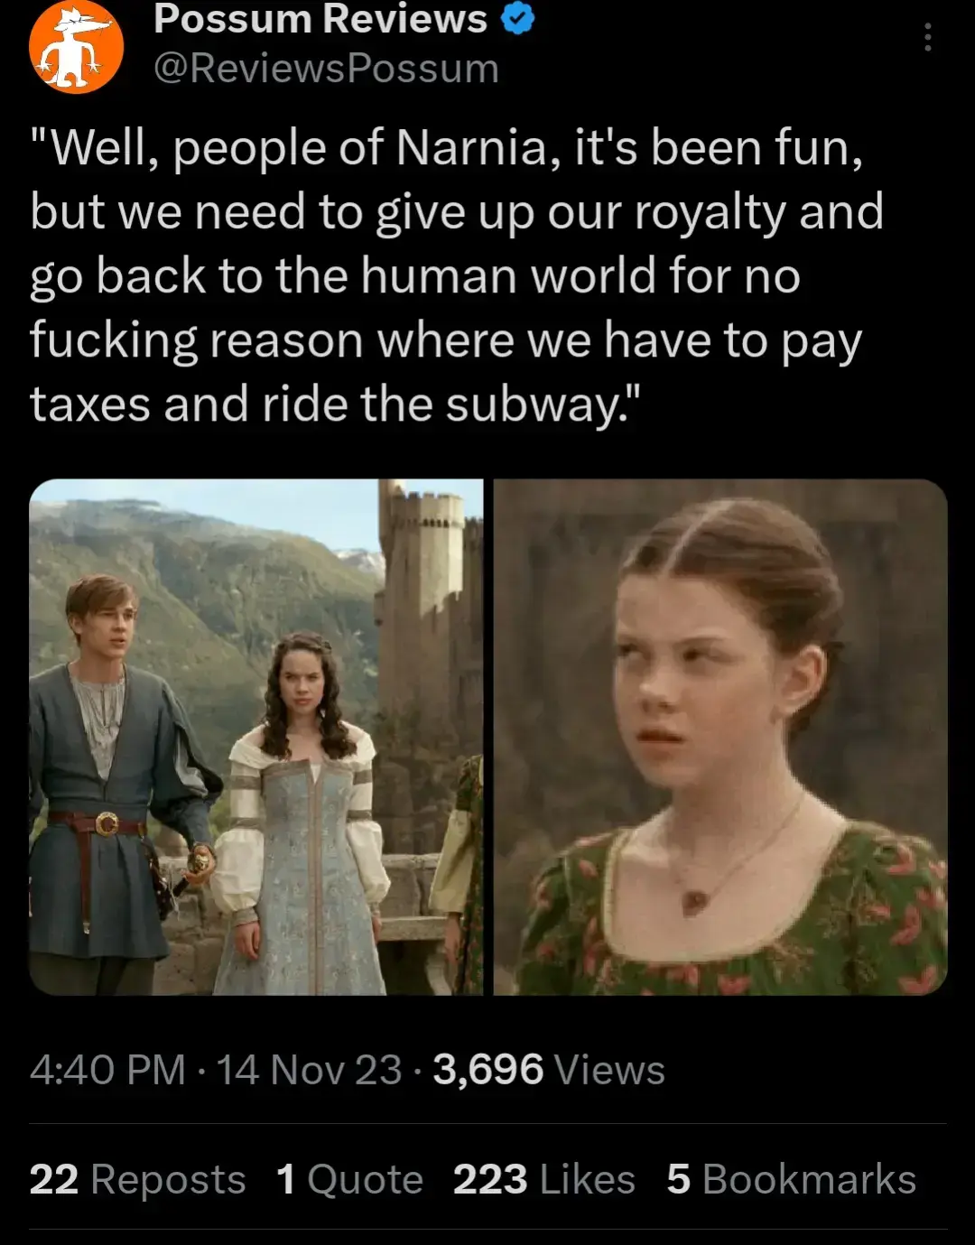Click the tweet text starting "Well, people of Narnia"
The image size is (975, 1245).
[456, 275]
